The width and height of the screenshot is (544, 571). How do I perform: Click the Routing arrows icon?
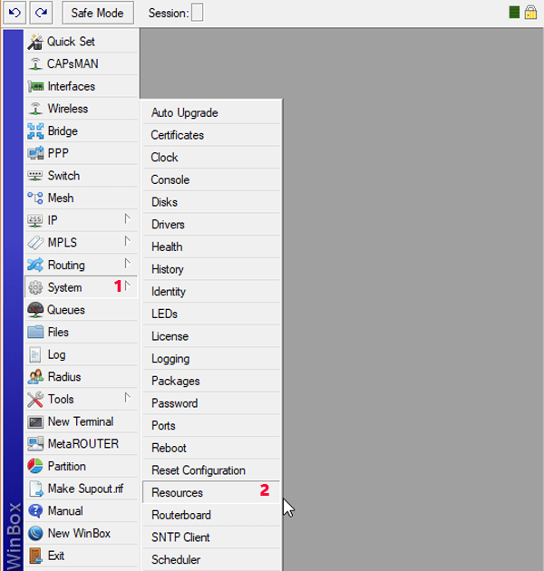[35, 265]
